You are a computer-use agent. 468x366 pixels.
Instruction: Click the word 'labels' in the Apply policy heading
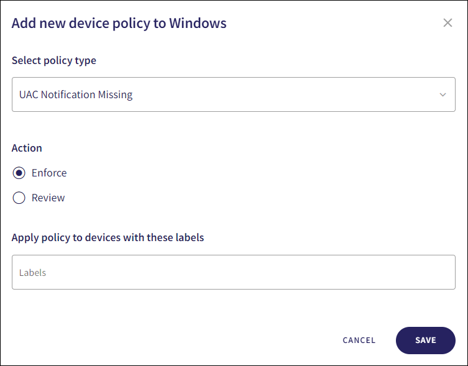pyautogui.click(x=190, y=237)
